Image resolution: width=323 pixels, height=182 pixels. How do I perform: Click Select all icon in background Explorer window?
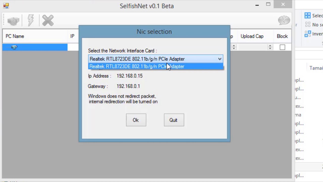[308, 16]
